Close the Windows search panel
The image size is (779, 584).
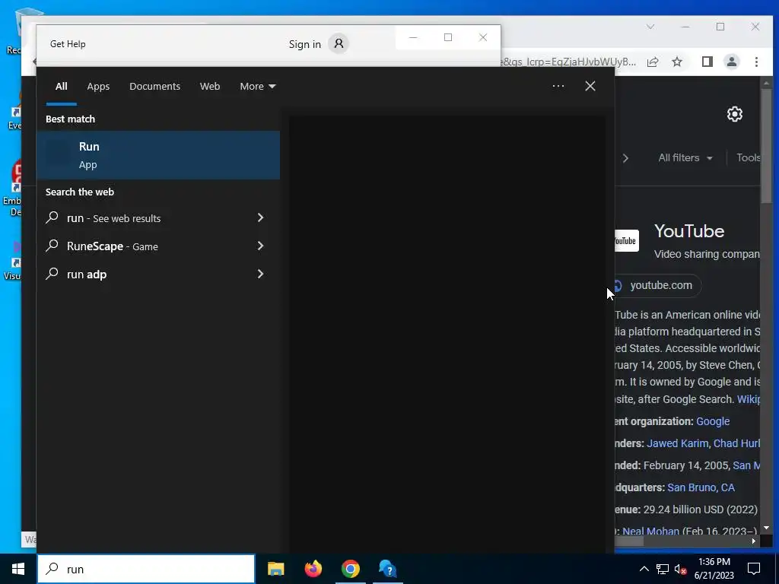(590, 86)
